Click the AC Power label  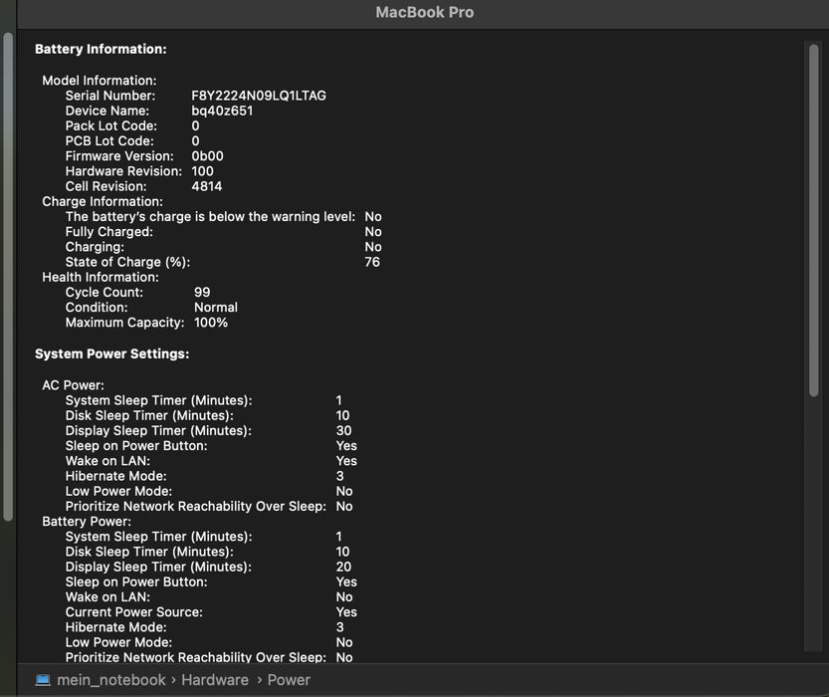(73, 385)
